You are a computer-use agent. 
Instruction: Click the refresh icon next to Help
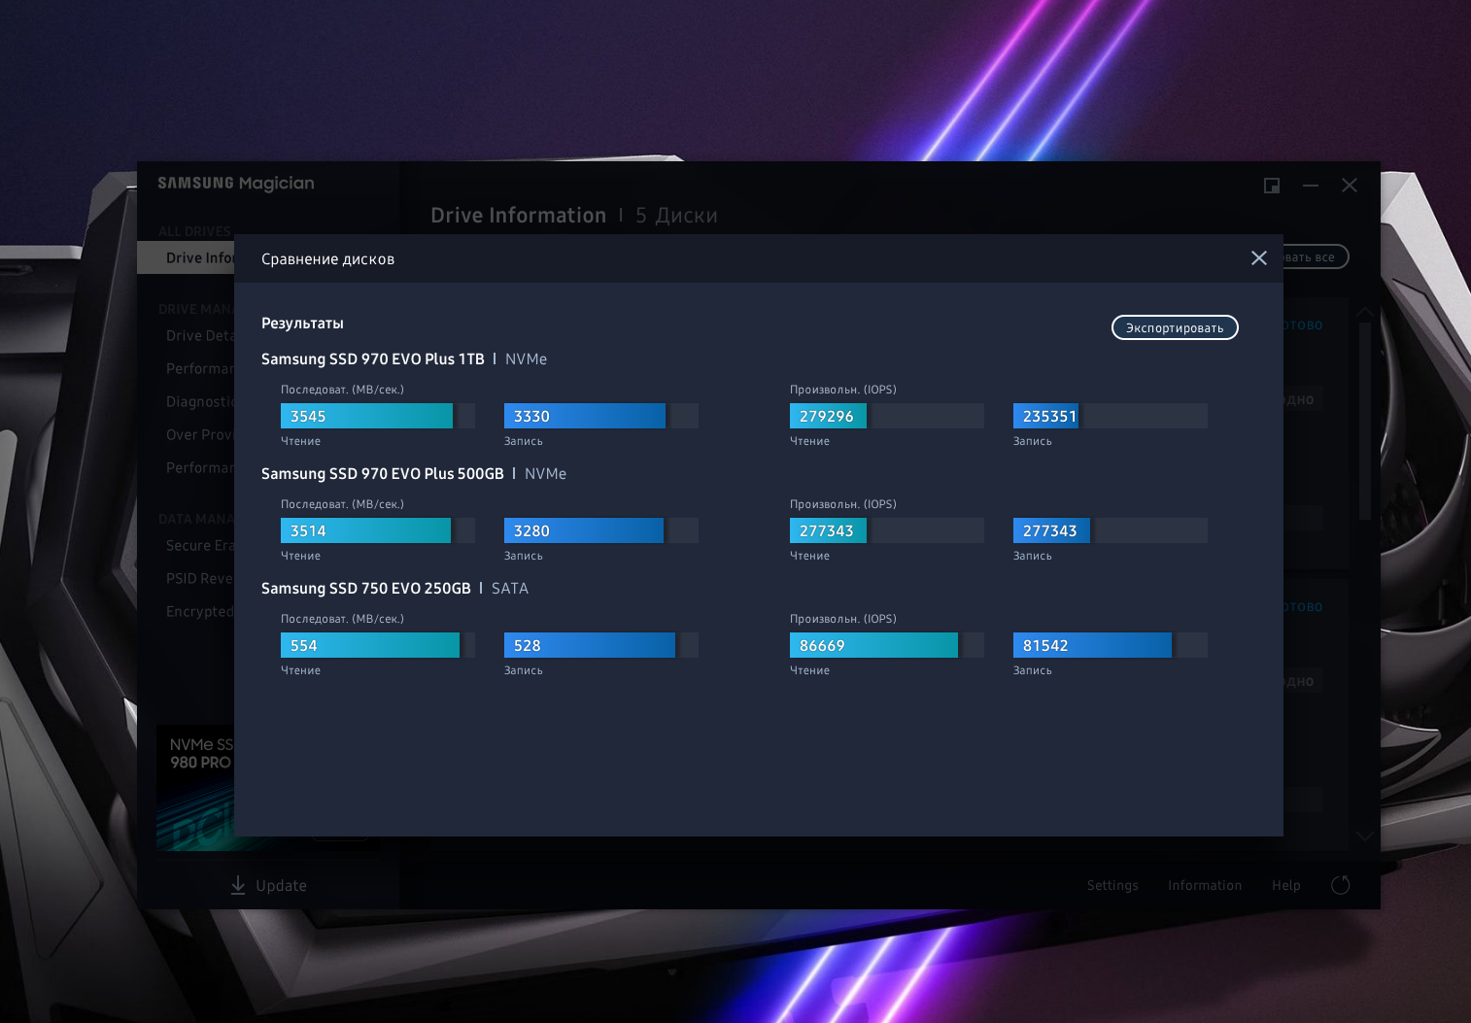tap(1341, 885)
